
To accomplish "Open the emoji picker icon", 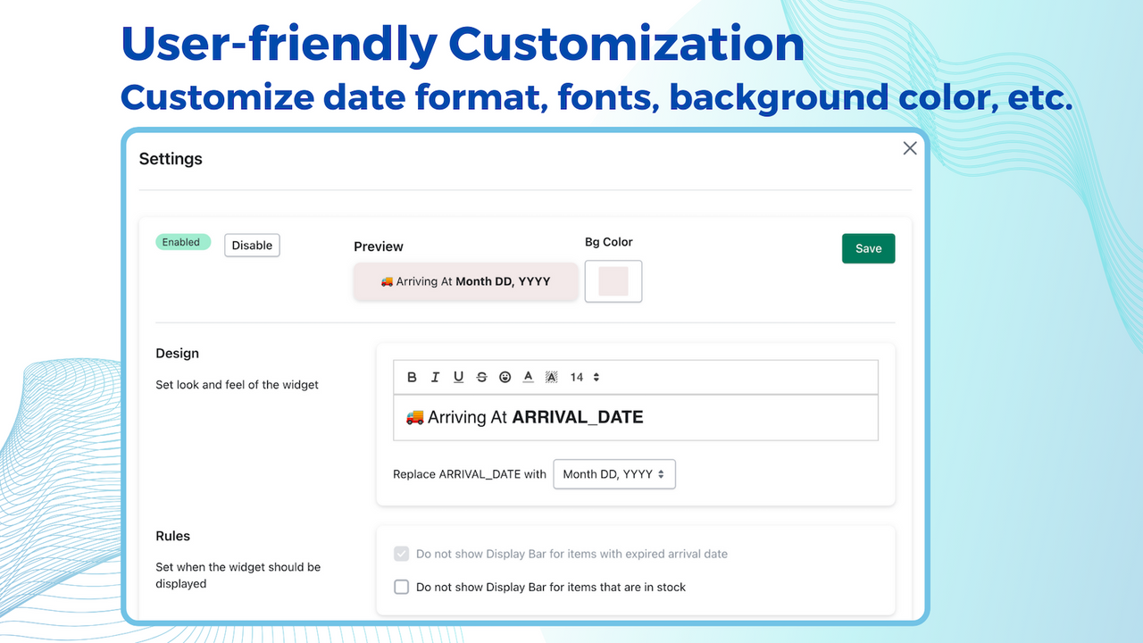I will tap(505, 378).
